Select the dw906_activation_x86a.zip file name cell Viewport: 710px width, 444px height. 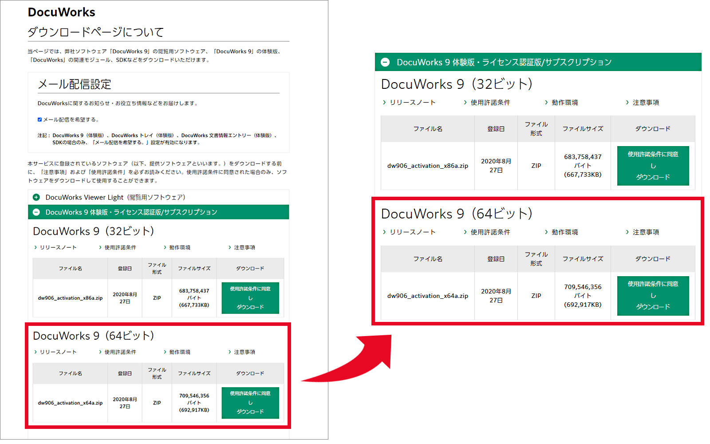[70, 298]
